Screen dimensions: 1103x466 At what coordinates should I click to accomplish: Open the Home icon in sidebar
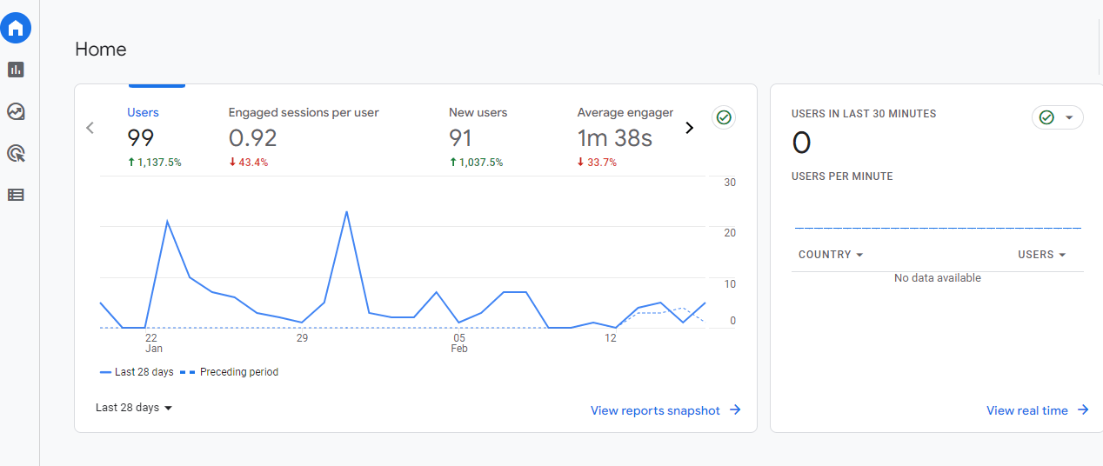tap(16, 28)
